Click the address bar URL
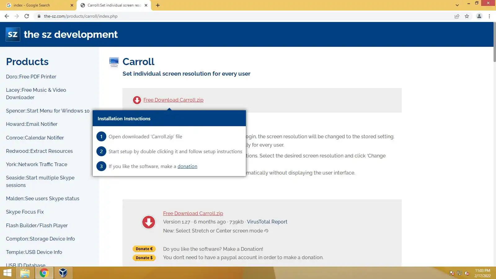The image size is (496, 279). [x=81, y=16]
